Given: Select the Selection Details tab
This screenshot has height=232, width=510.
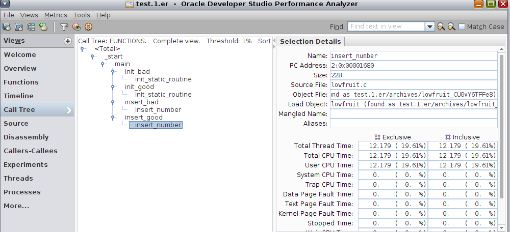Looking at the screenshot, I should (310, 42).
